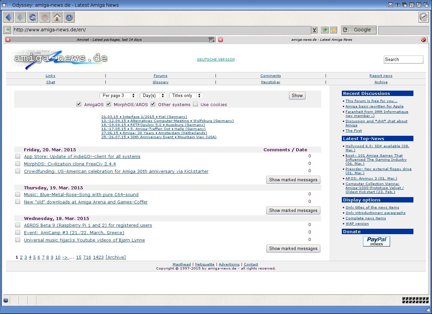Open the Masthead footer link

point(182,264)
